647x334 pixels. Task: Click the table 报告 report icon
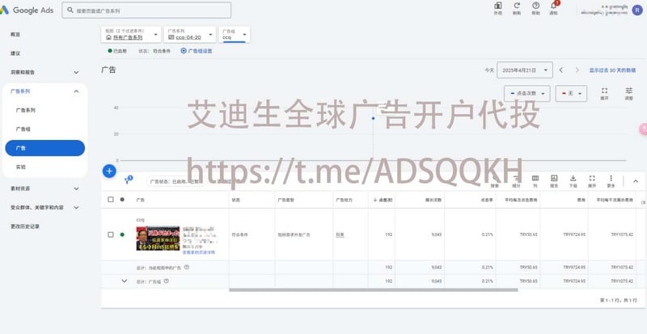coord(554,181)
